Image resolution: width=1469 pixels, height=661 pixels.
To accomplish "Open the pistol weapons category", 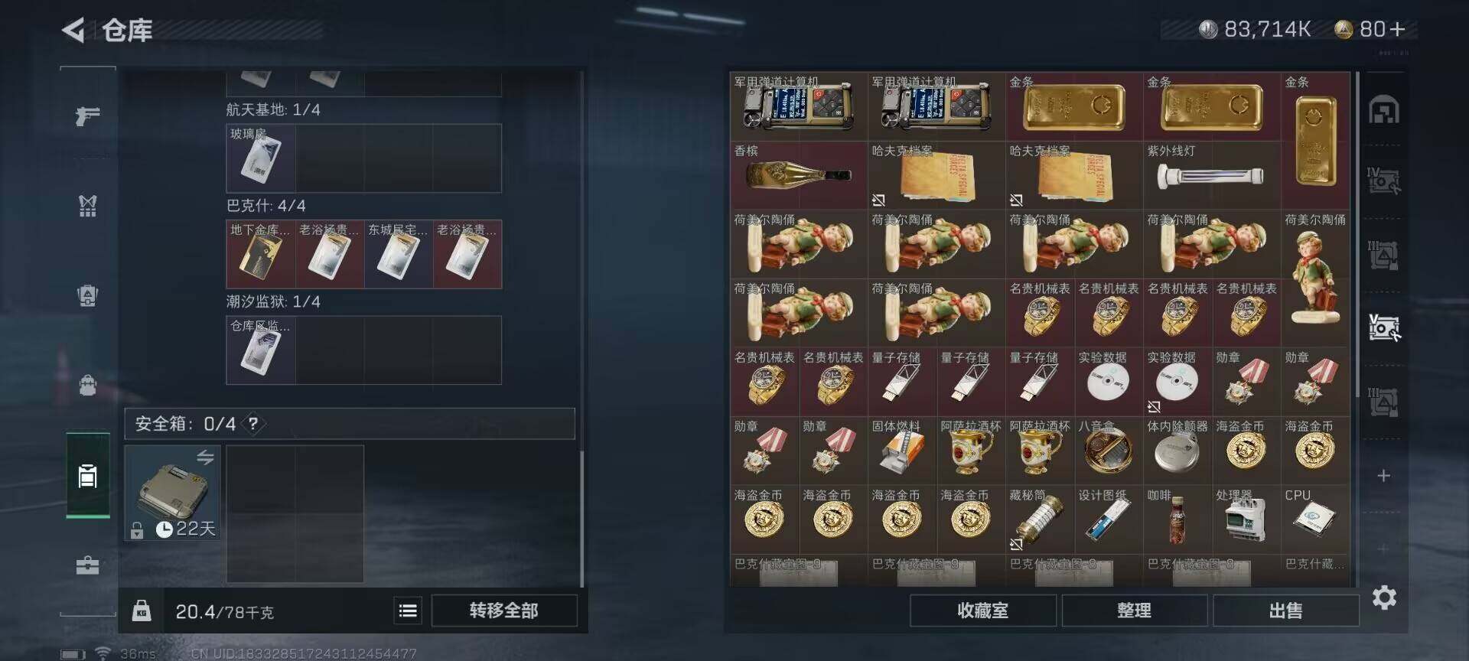I will pyautogui.click(x=87, y=116).
